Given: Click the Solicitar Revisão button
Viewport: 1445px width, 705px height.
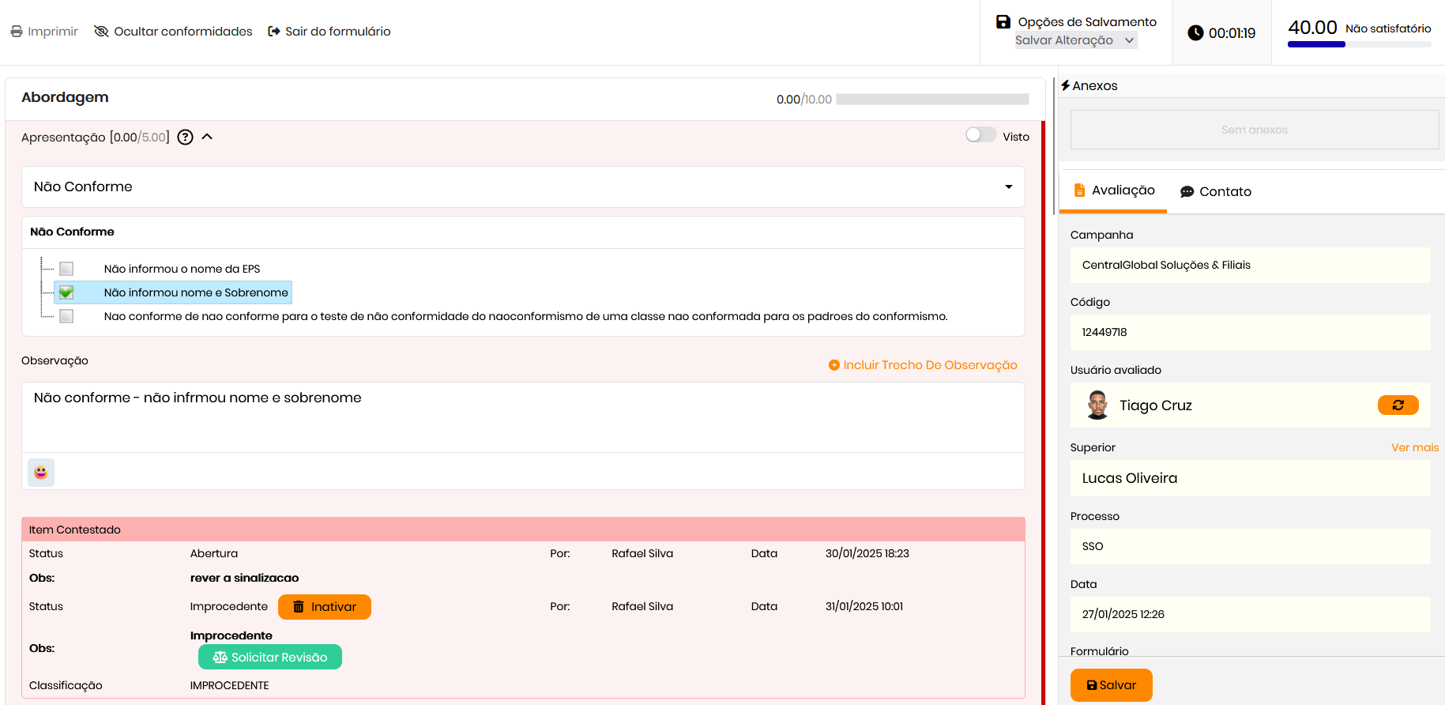Looking at the screenshot, I should tap(270, 658).
